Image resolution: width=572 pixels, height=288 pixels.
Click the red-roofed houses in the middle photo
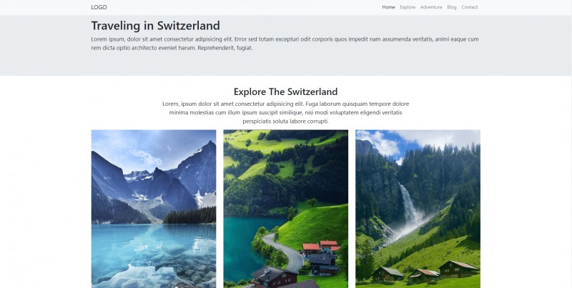321,247
